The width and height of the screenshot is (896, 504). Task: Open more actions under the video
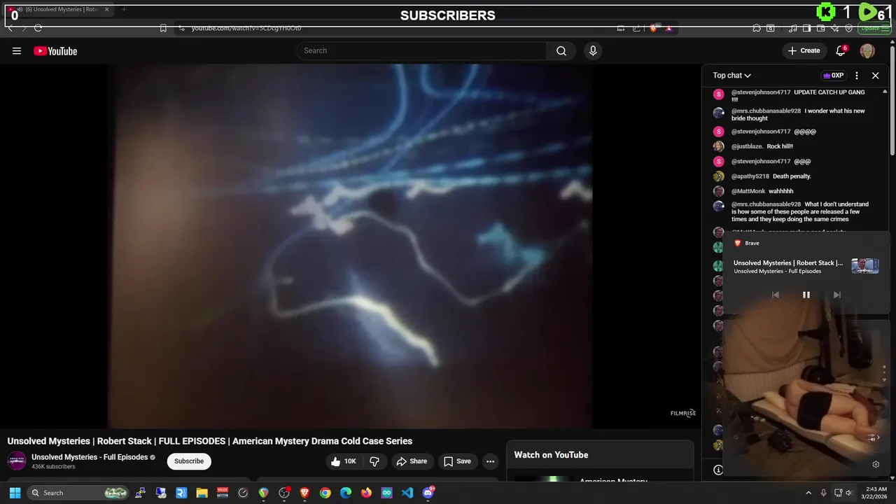pos(490,461)
